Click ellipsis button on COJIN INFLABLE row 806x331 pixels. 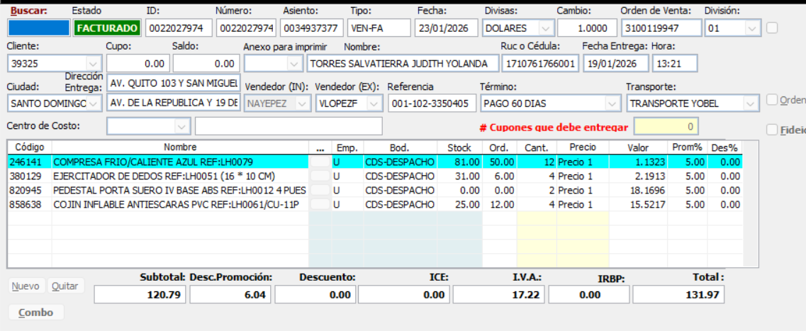pos(320,204)
